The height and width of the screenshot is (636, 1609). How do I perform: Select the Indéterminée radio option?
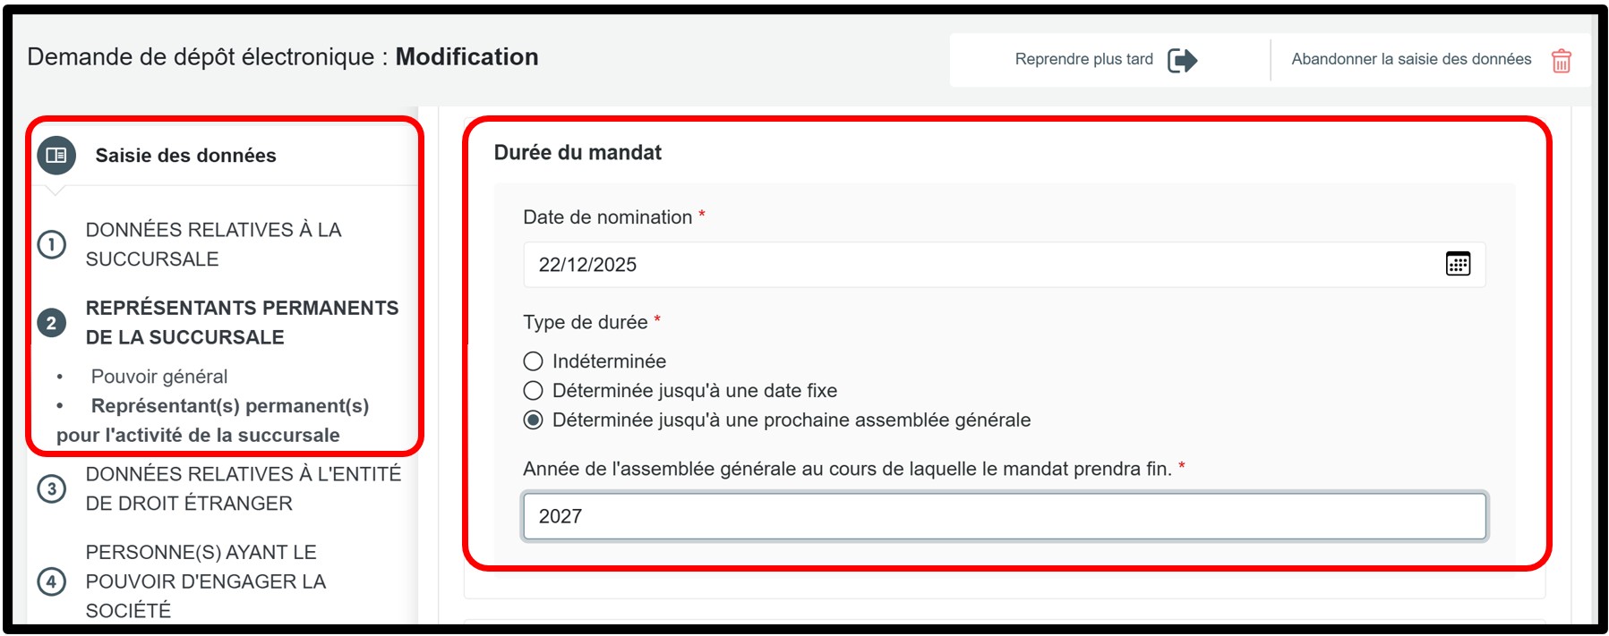[x=534, y=361]
